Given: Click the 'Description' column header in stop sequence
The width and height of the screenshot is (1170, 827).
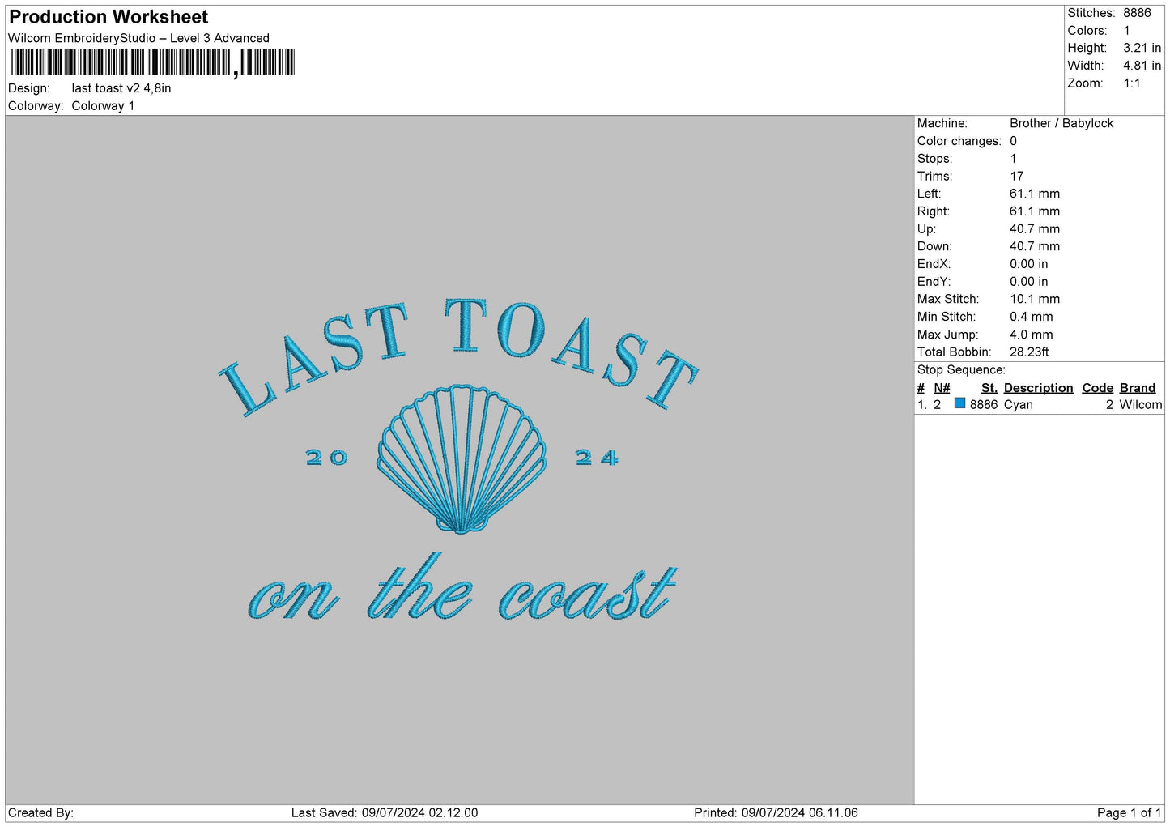Looking at the screenshot, I should pyautogui.click(x=1038, y=388).
